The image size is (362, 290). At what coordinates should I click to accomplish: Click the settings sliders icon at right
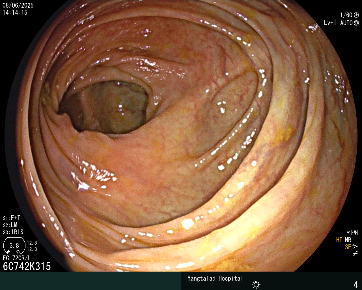[355, 233]
